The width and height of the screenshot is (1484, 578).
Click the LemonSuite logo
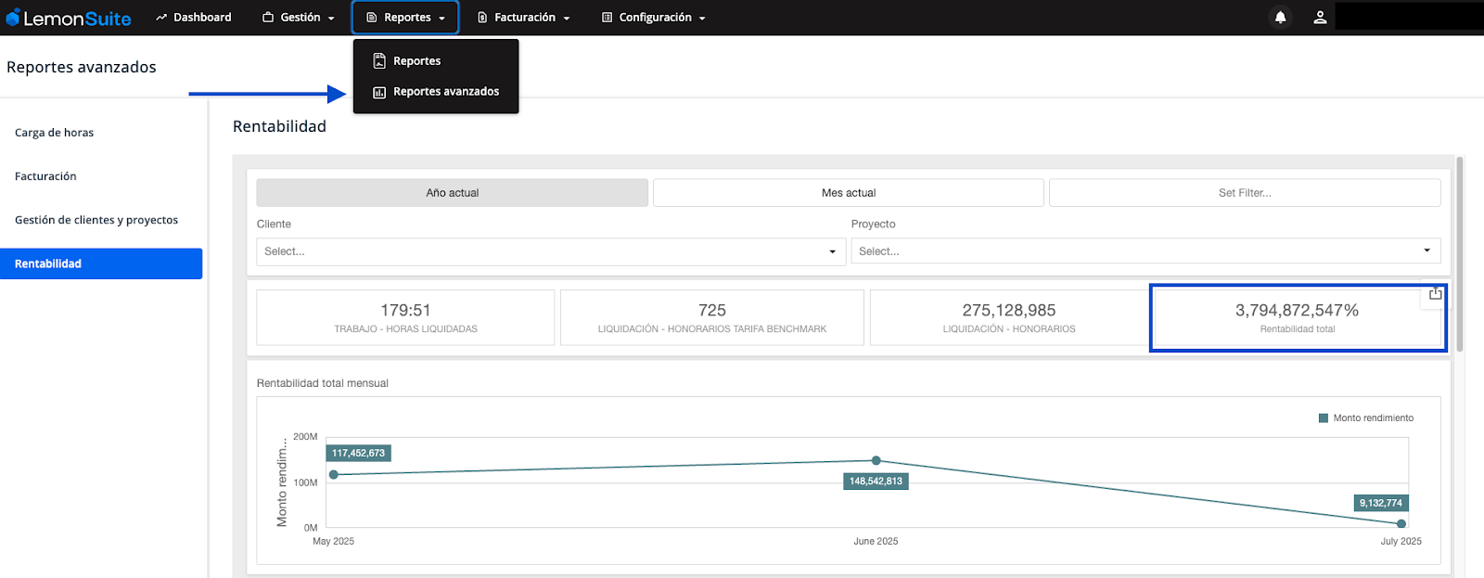click(x=69, y=18)
